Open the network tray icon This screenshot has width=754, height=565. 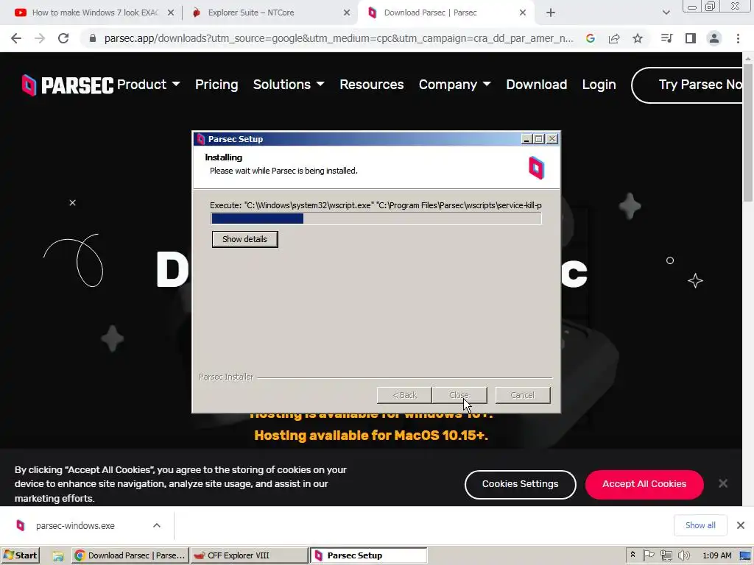point(666,555)
